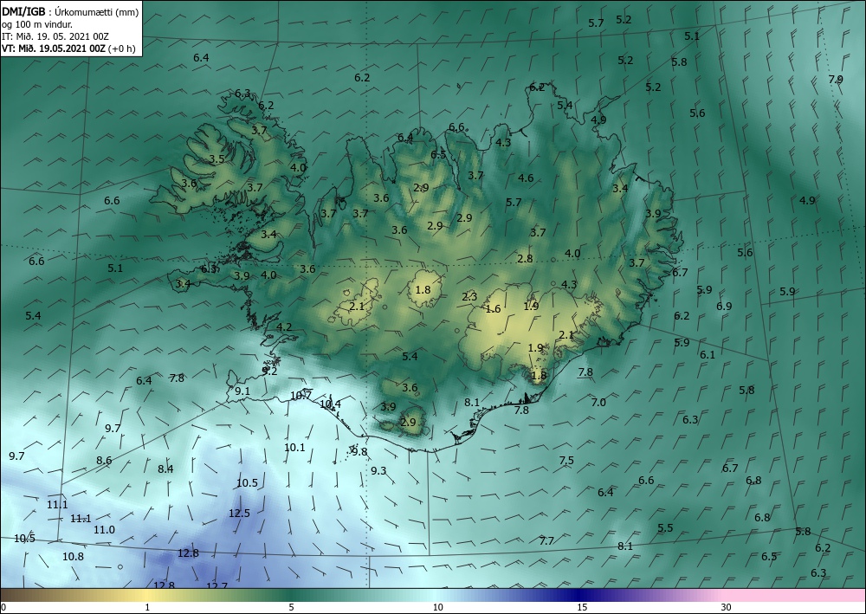Click the yellow section of the colour scale
866x614 pixels.
click(146, 595)
